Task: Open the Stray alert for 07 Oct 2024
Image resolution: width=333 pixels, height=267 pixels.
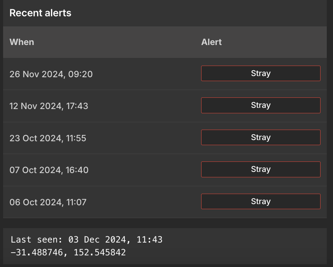Action: click(261, 169)
